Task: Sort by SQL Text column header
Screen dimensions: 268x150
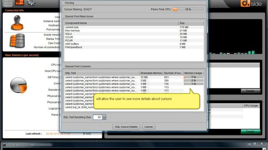Action: coord(102,73)
